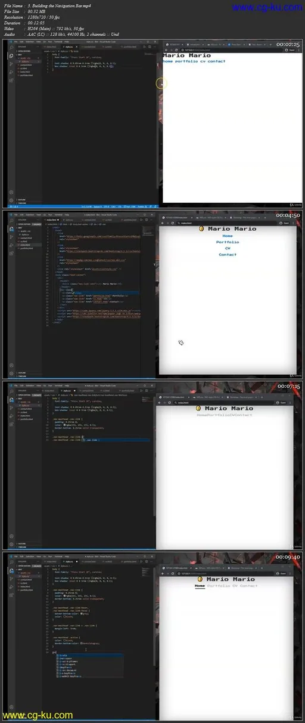Screen dimensions: 305x723
Task: Click the lowercase 'cv' link in the 00:02:25 frame
Action: pyautogui.click(x=203, y=61)
